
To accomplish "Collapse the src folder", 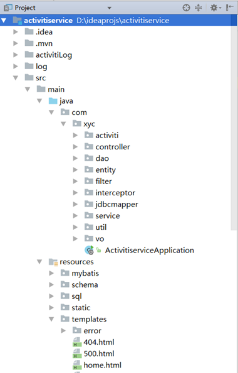I will click(x=16, y=78).
